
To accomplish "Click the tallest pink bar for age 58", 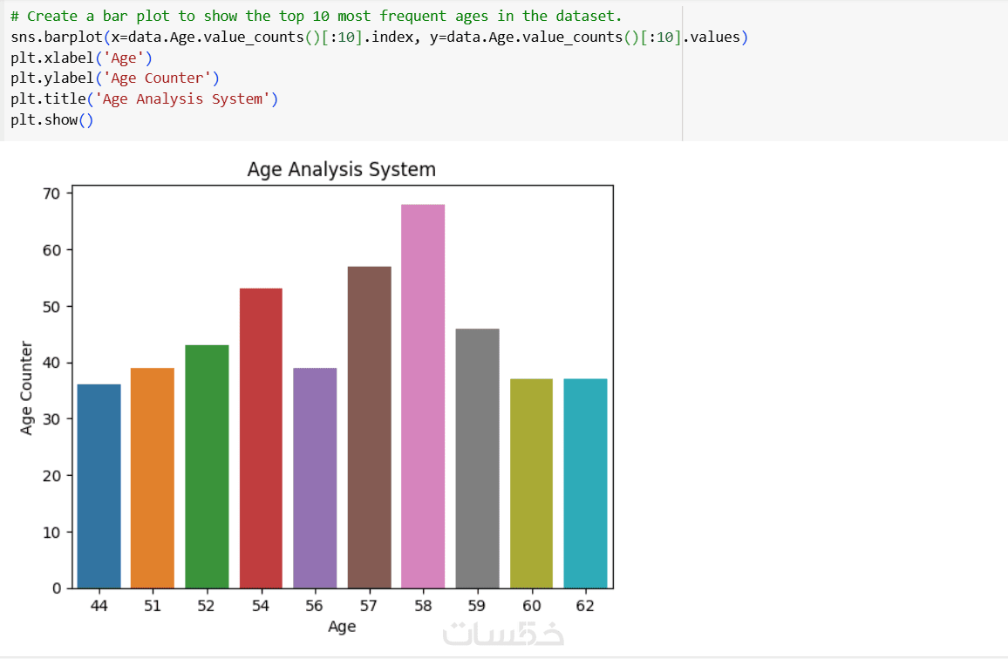I will [423, 396].
